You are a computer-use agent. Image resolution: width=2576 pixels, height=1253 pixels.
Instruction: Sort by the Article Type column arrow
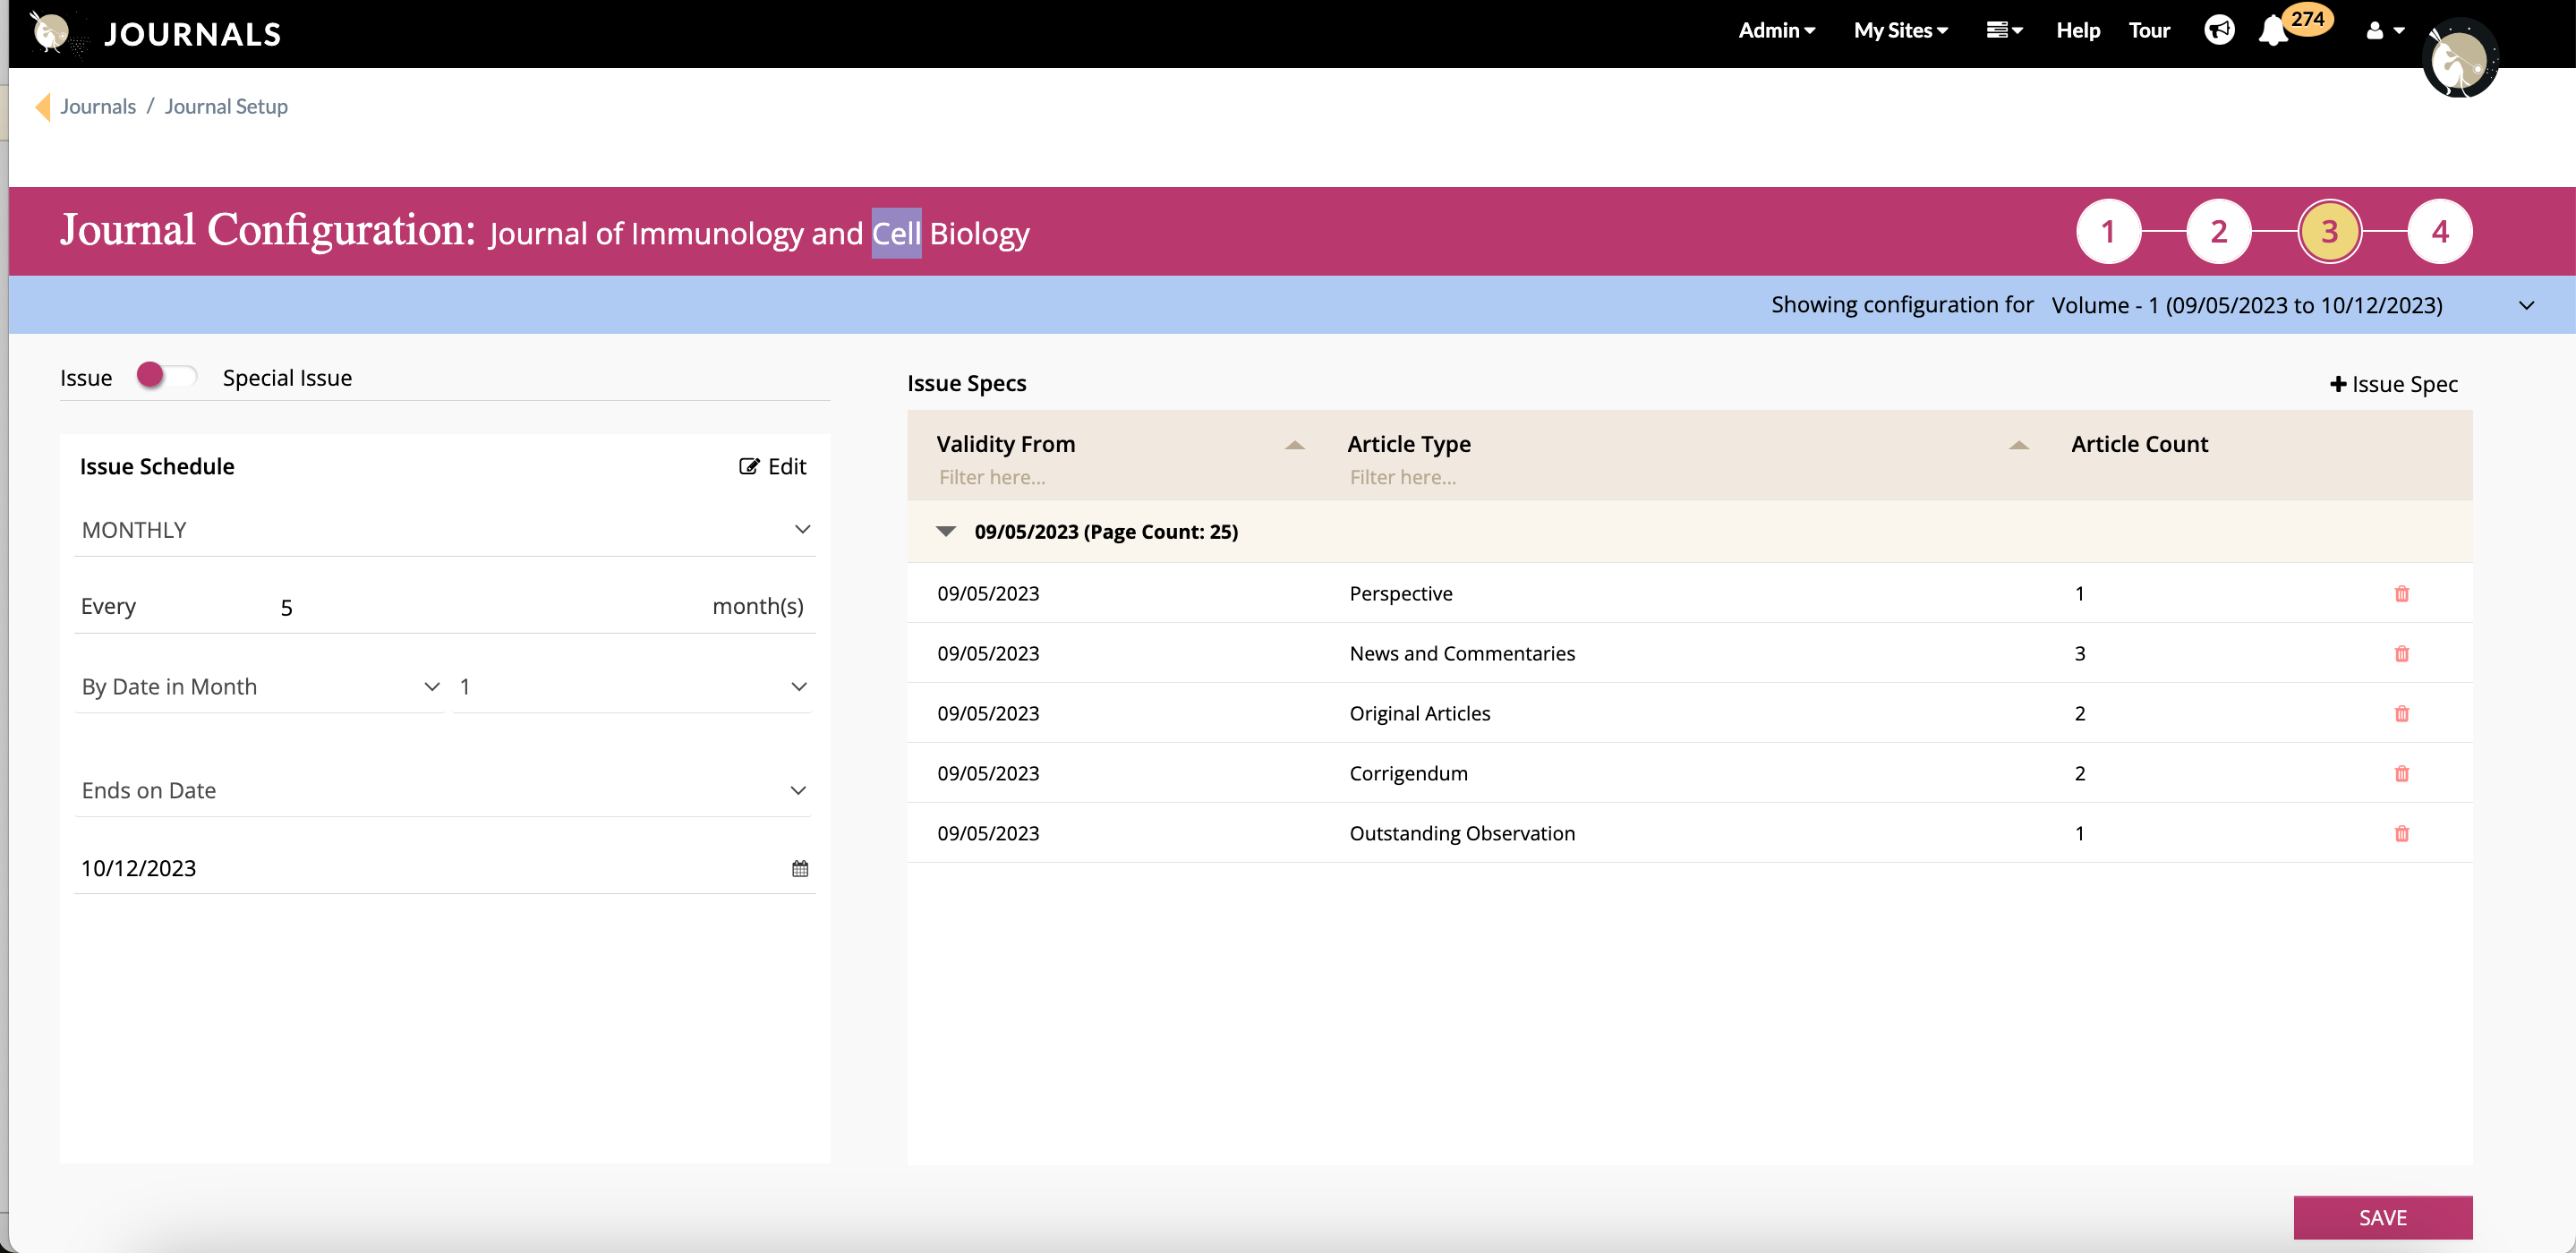(x=2018, y=445)
